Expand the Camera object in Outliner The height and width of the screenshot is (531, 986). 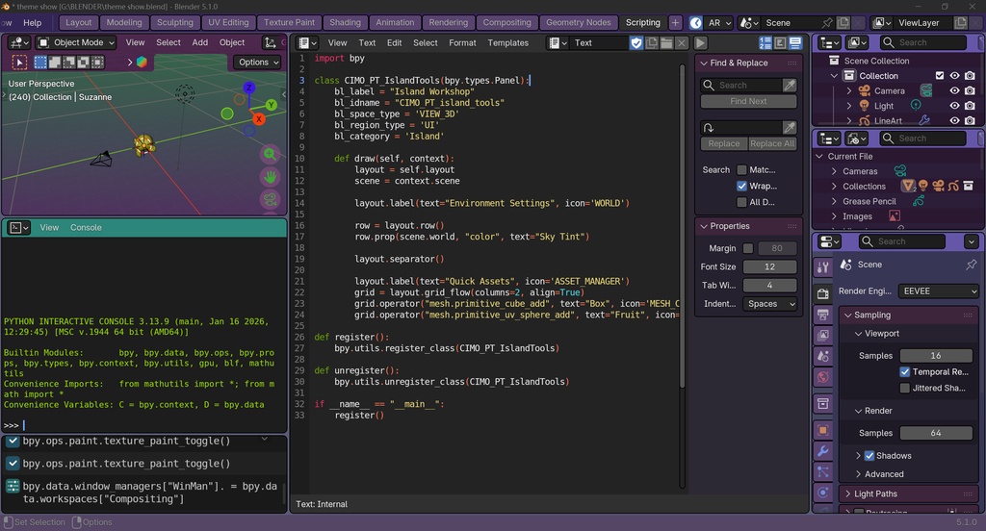(x=849, y=90)
